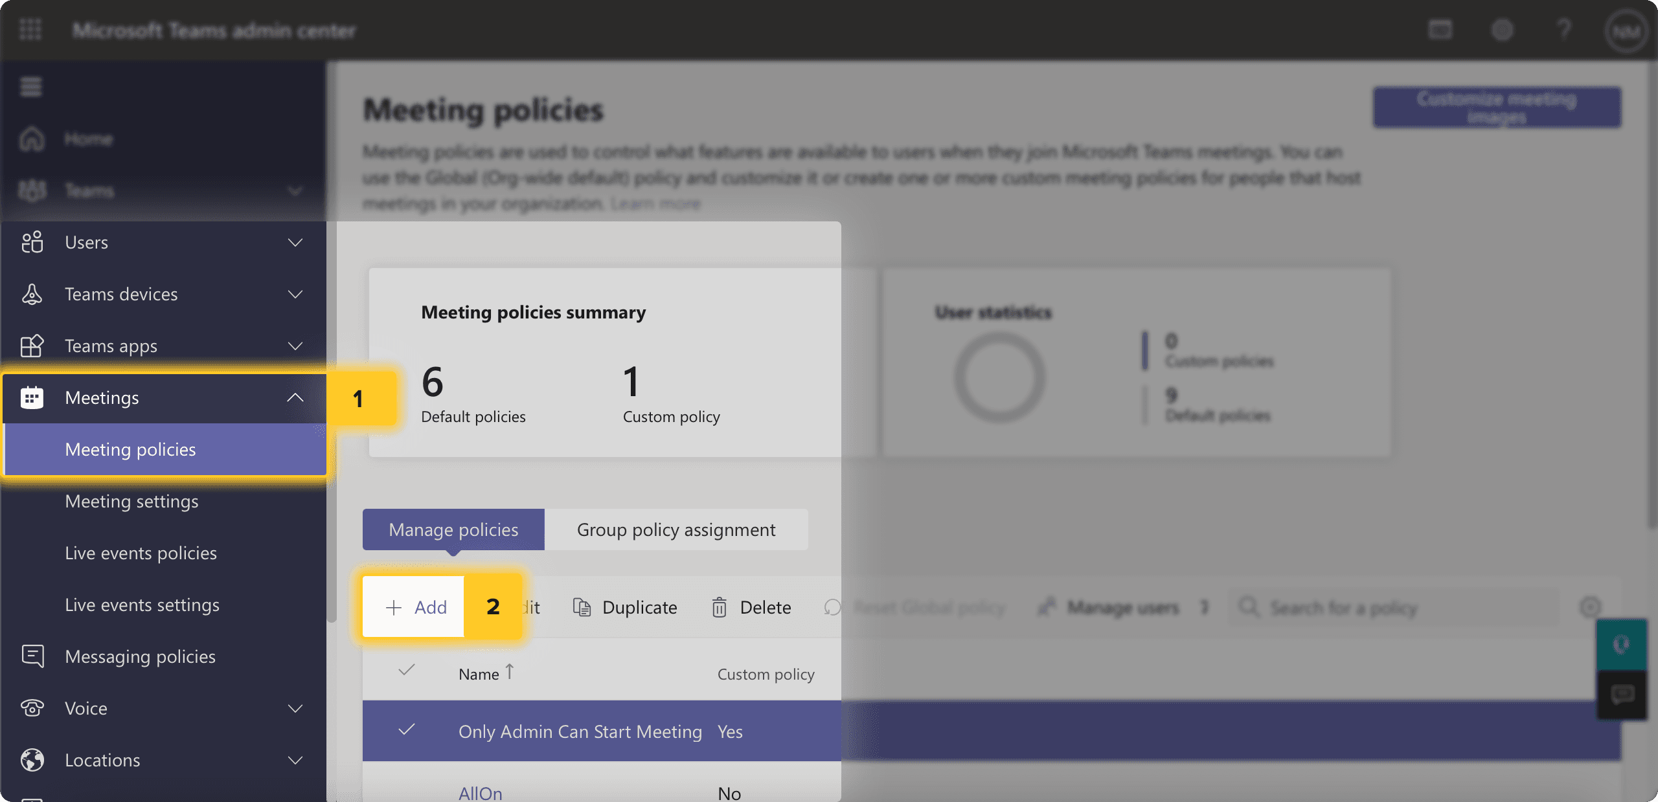Click the Meetings section icon in sidebar

(32, 396)
